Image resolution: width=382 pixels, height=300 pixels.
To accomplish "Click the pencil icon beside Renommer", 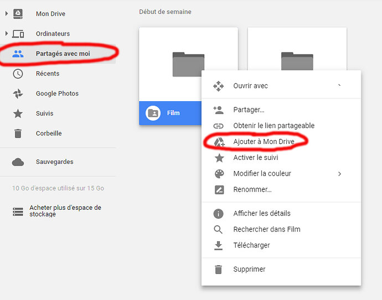I will coord(219,190).
